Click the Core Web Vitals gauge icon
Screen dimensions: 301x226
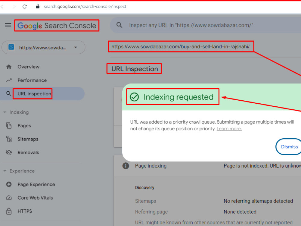point(9,198)
